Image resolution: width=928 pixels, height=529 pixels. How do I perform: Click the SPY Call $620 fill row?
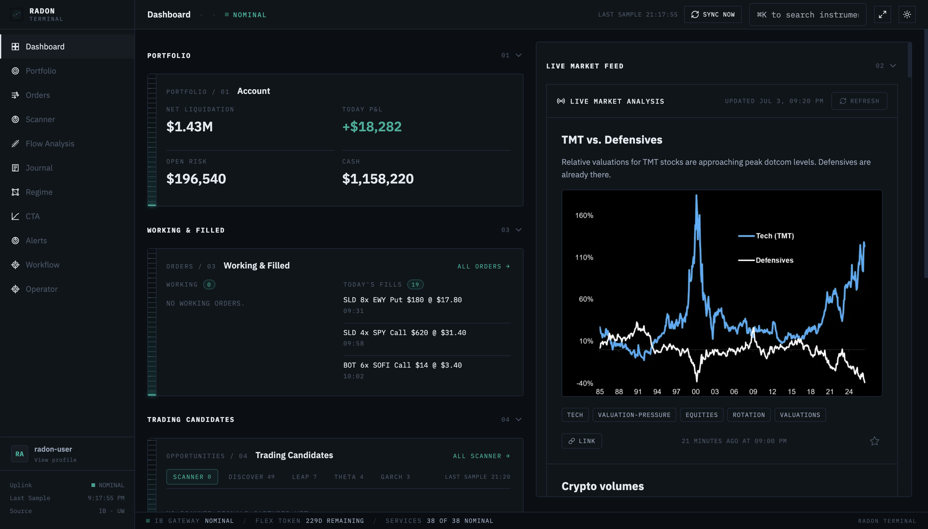point(427,338)
